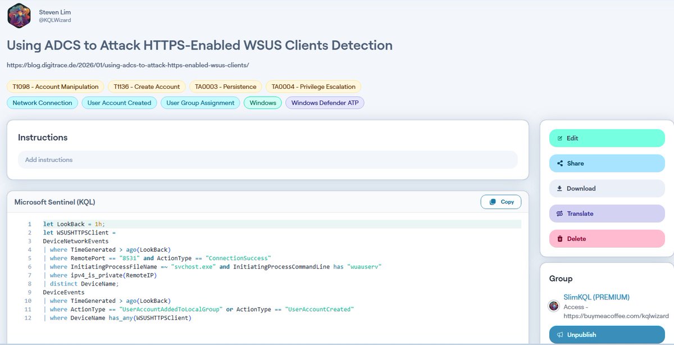Click the clipboard icon in Copy button
The width and height of the screenshot is (674, 345).
(x=493, y=202)
